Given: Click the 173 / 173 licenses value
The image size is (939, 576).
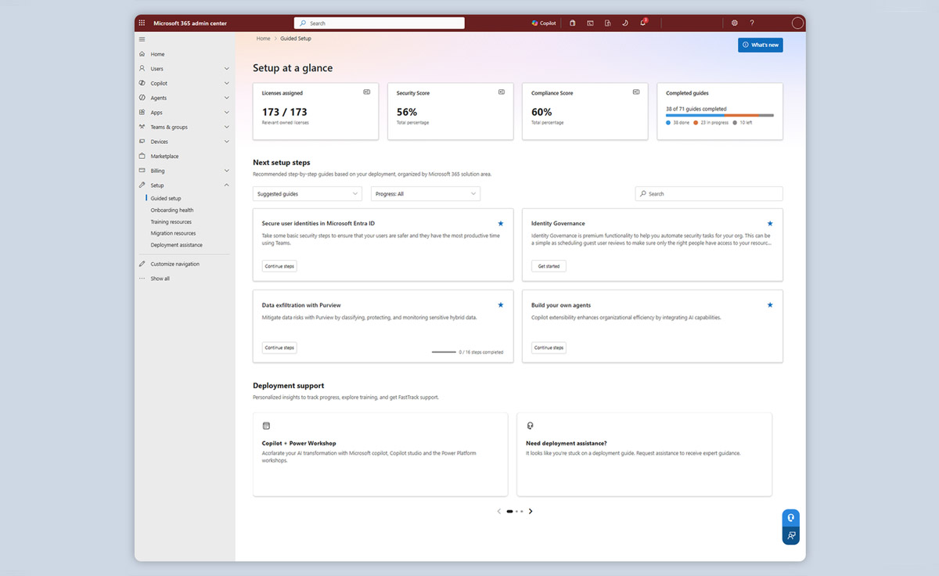Looking at the screenshot, I should [x=285, y=112].
